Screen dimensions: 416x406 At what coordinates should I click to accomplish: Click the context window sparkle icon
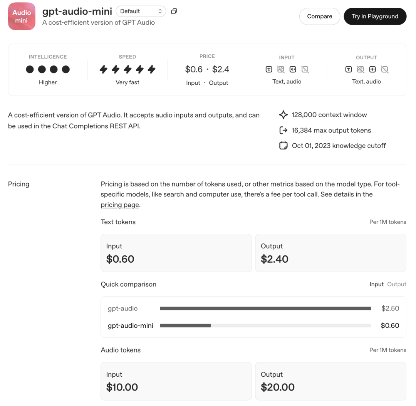point(283,115)
